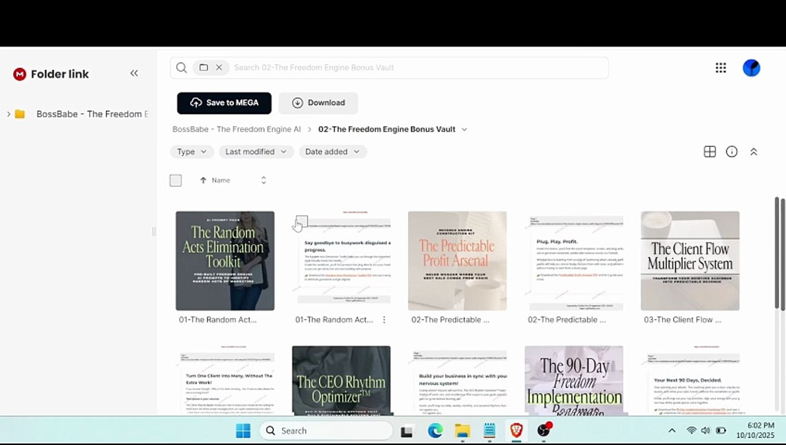Click the Folder link heading

pyautogui.click(x=60, y=74)
